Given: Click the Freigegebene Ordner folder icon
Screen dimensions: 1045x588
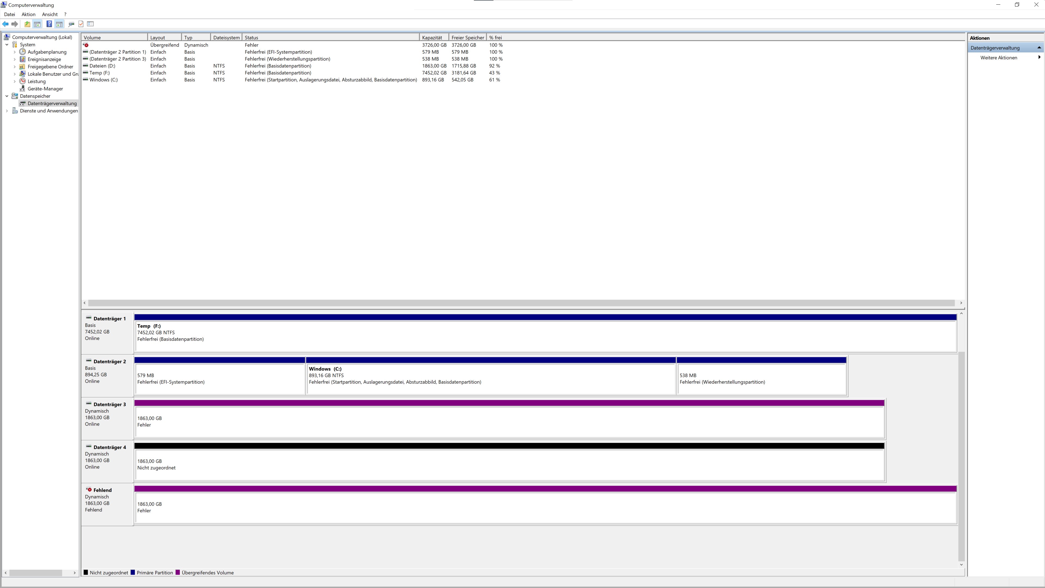Looking at the screenshot, I should click(23, 66).
